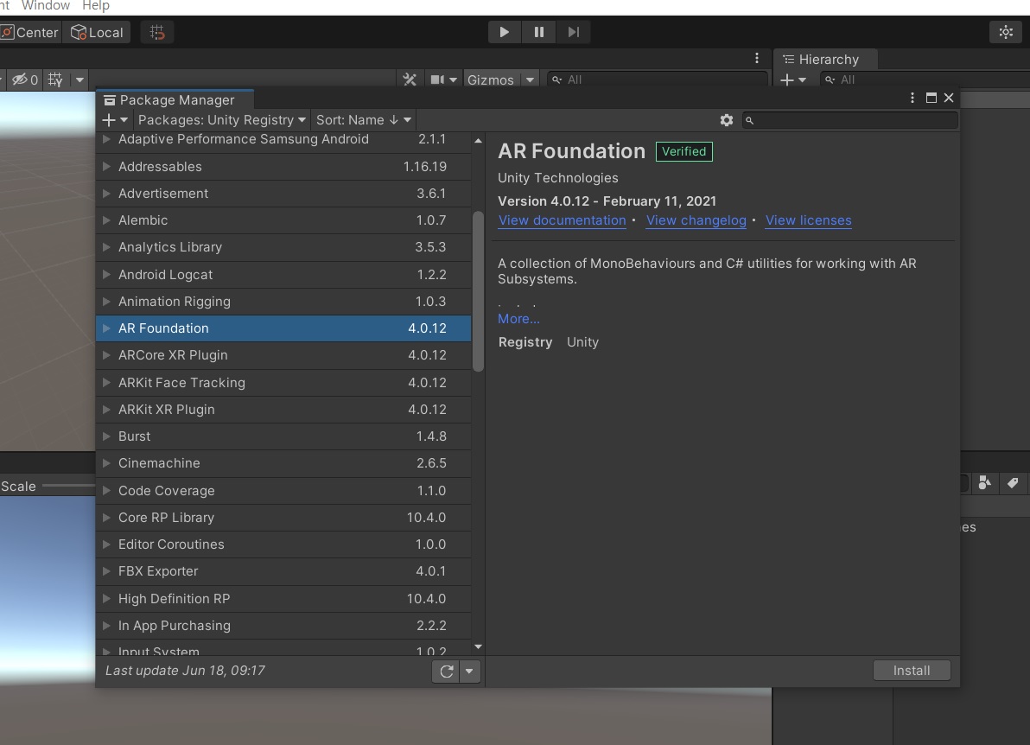Image resolution: width=1030 pixels, height=745 pixels.
Task: Click the search by label tag icon
Action: pos(1012,483)
